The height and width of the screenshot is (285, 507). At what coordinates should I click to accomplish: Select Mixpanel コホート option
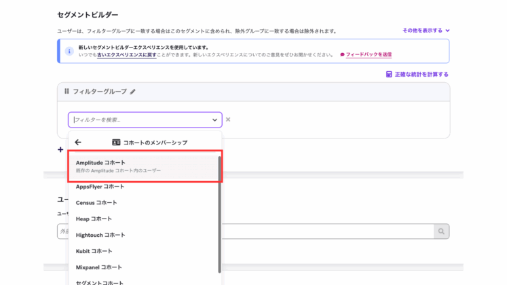(99, 267)
